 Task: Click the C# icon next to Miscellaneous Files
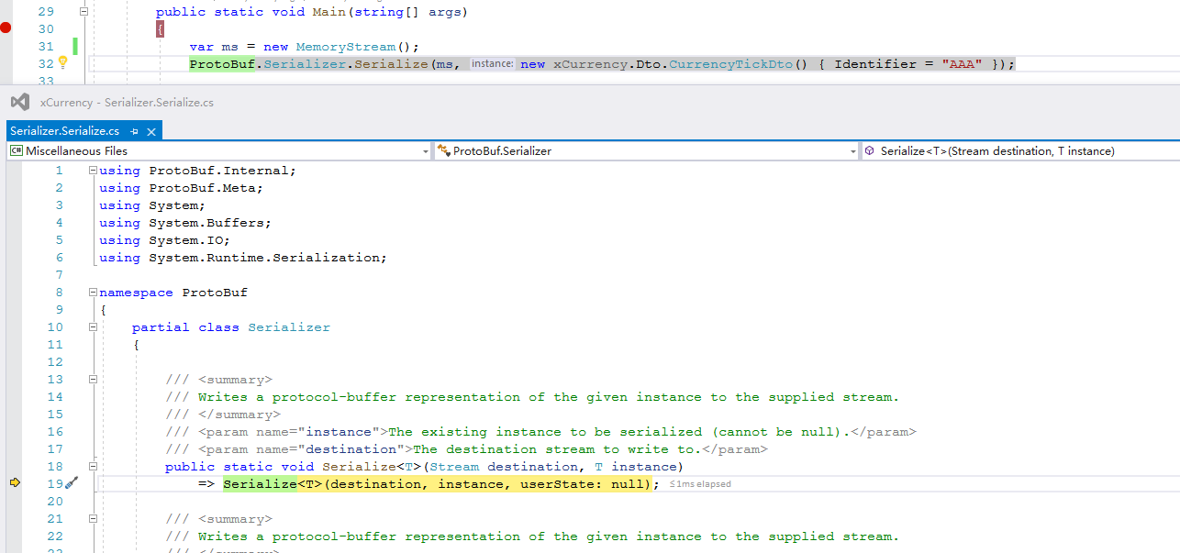pos(16,150)
